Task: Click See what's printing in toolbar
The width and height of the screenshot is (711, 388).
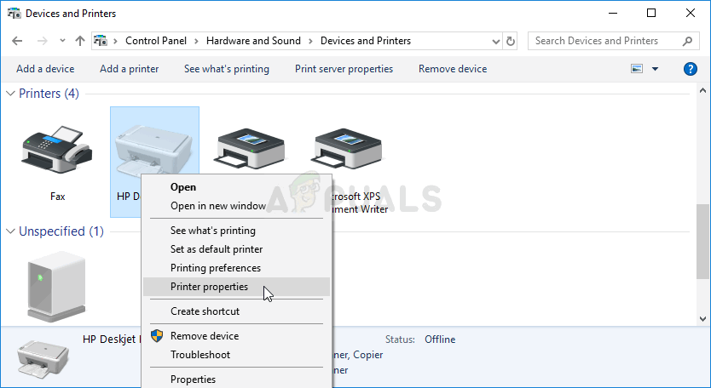Action: pyautogui.click(x=227, y=69)
